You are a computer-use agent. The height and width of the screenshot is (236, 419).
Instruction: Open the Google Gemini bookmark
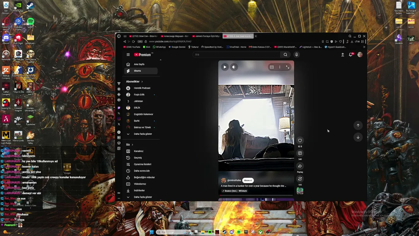click(177, 47)
